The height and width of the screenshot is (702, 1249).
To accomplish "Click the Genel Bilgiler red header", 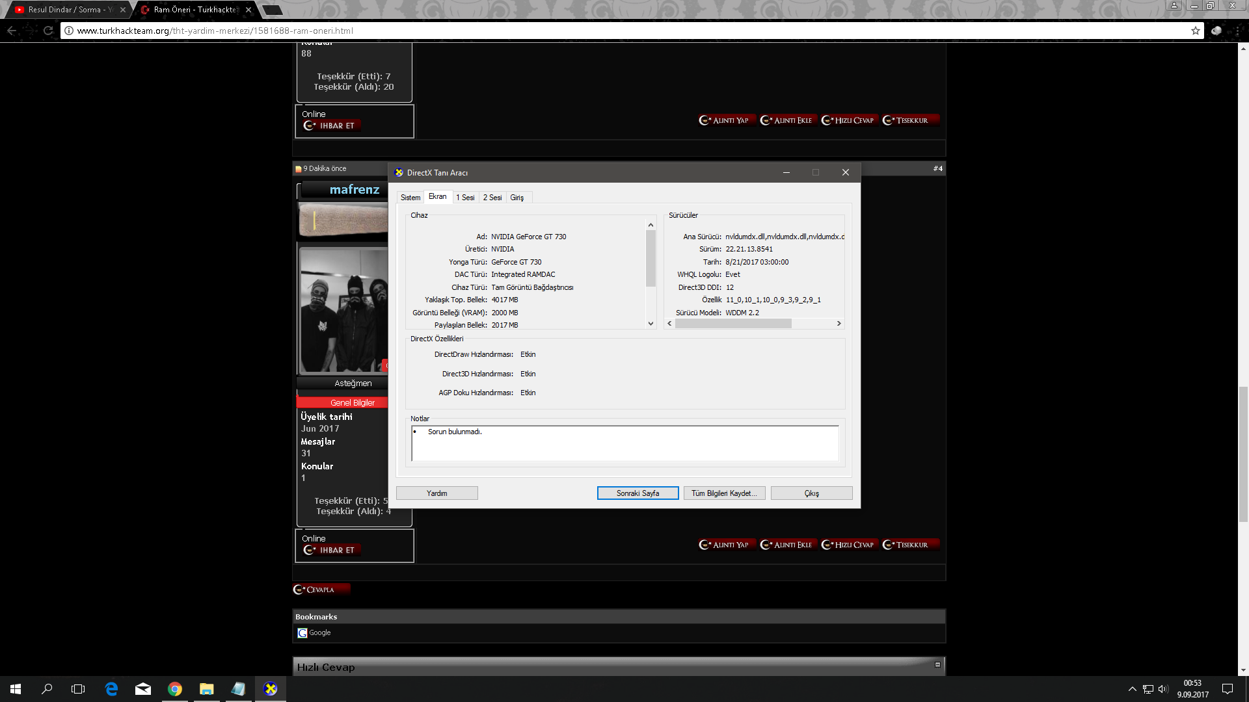I will pos(343,402).
